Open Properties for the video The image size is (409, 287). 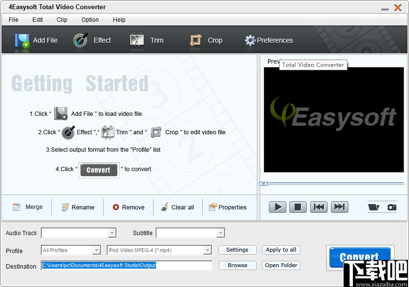(212, 207)
